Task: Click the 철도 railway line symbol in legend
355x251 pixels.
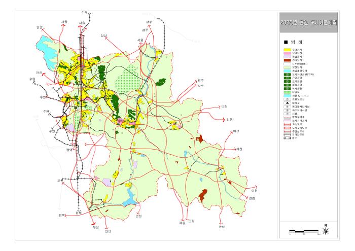Action: coord(287,137)
